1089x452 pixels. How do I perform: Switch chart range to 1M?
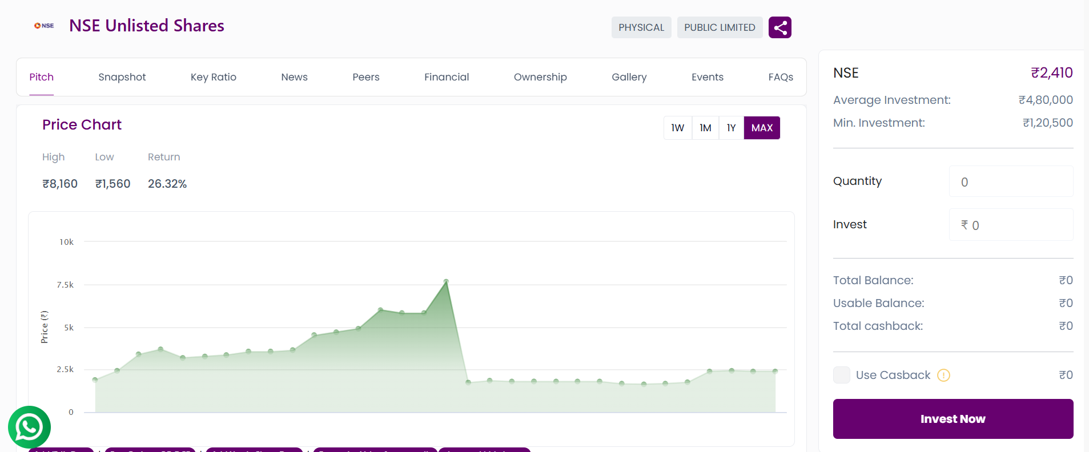coord(705,128)
